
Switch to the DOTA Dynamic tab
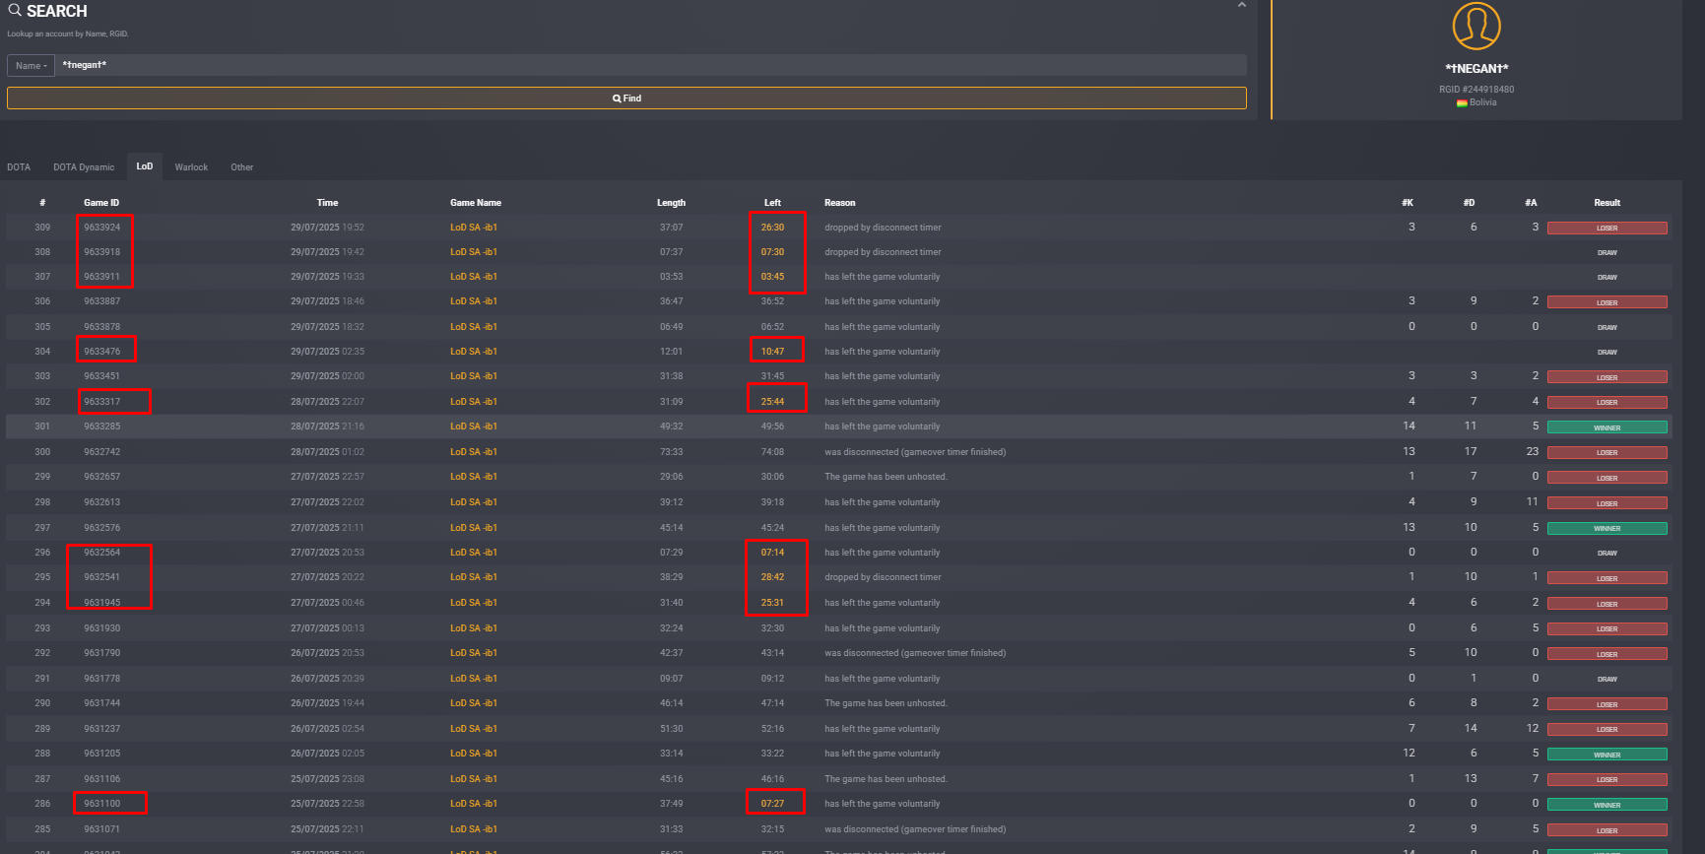(84, 167)
